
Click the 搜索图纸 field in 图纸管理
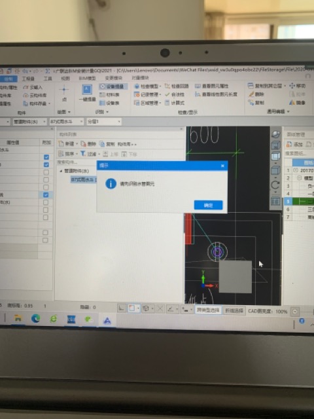[x=298, y=153]
